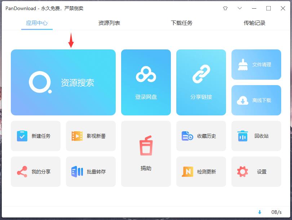Select the 应用中心 tab
Image resolution: width=292 pixels, height=220 pixels.
(37, 23)
